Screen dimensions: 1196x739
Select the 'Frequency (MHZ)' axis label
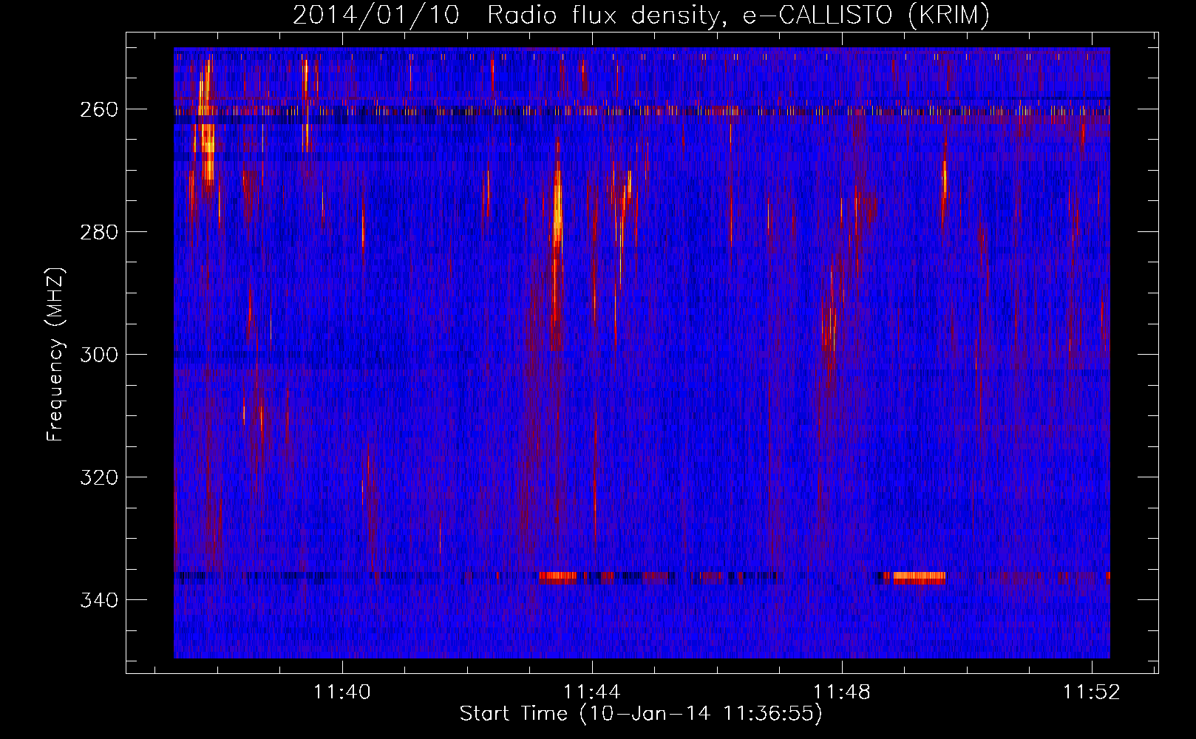pyautogui.click(x=56, y=355)
